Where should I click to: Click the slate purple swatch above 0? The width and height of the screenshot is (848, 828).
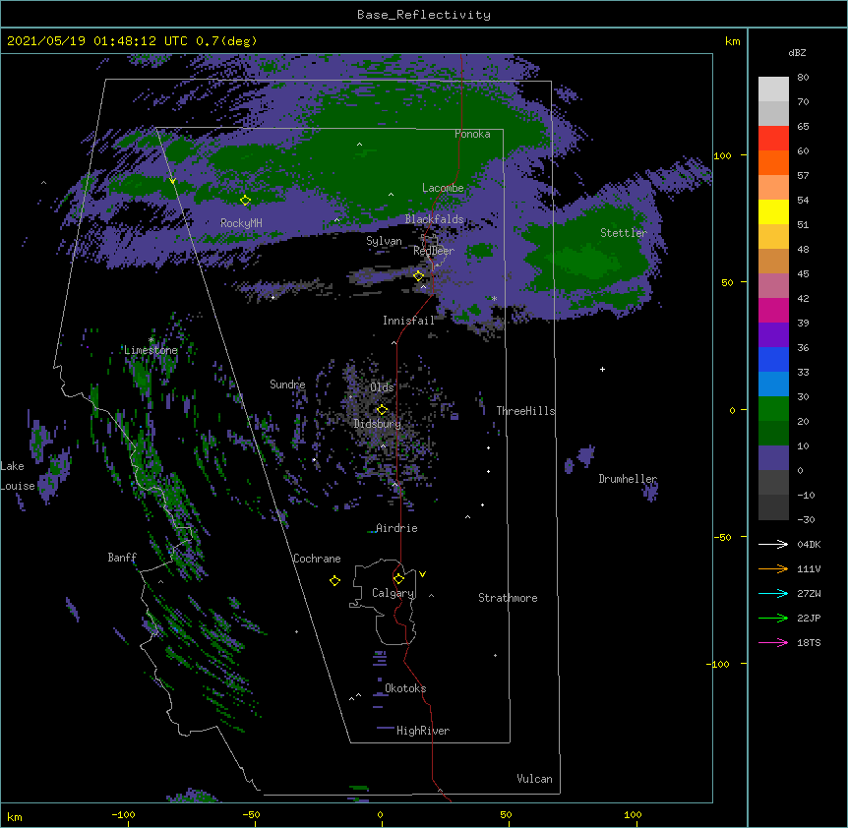pos(773,458)
